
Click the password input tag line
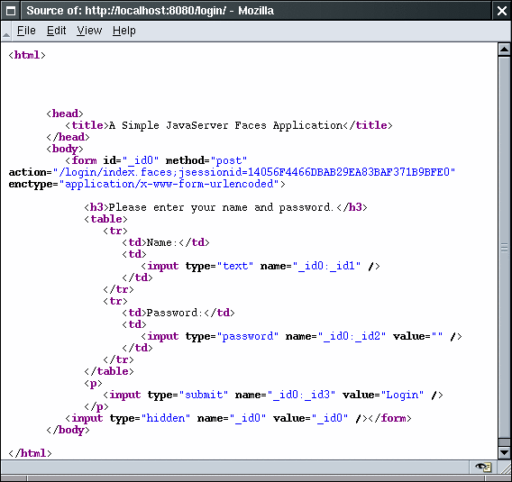(x=301, y=336)
